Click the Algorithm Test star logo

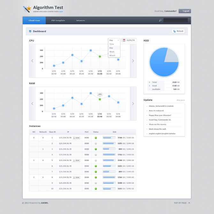coord(27,9)
